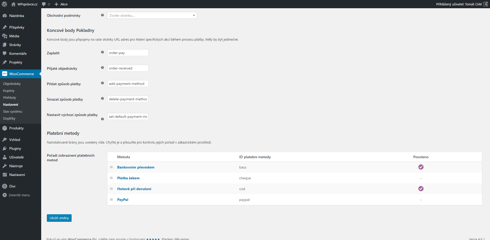This screenshot has width=490, height=240.
Task: Open Objednávky submenu
Action: (x=12, y=84)
